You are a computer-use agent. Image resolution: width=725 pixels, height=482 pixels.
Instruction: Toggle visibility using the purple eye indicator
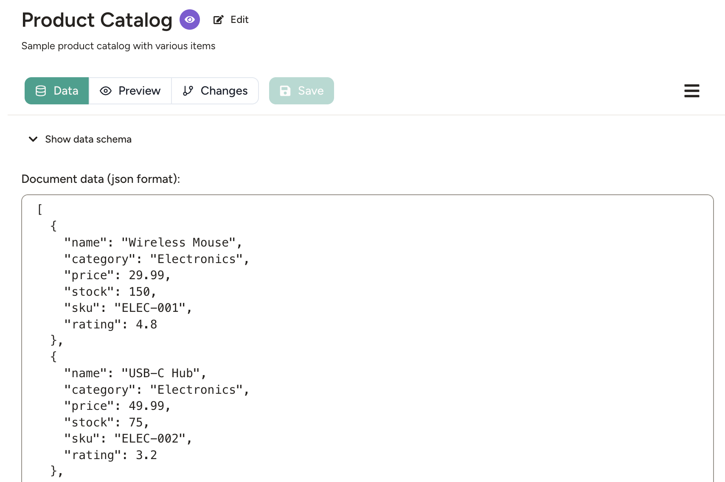[189, 20]
